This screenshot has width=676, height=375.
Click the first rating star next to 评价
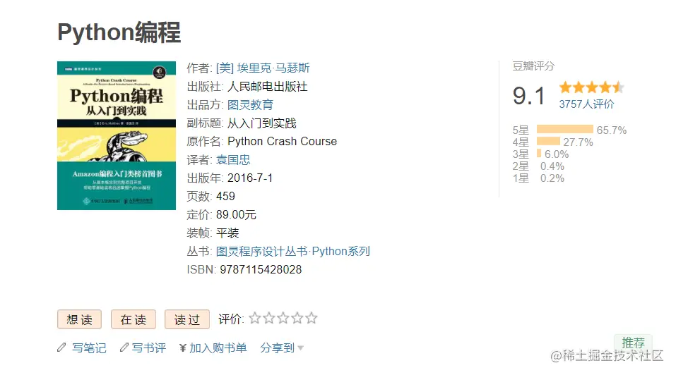click(255, 318)
